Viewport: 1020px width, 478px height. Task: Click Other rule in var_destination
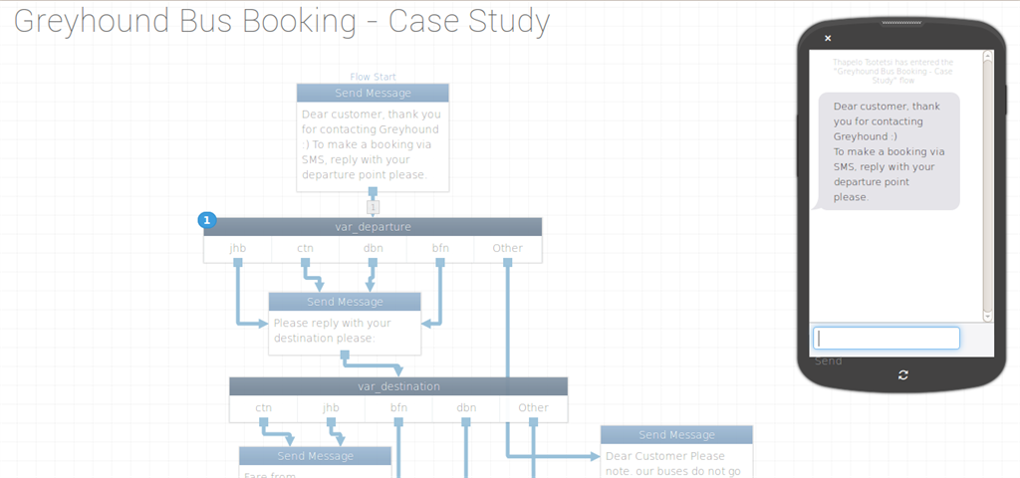pyautogui.click(x=534, y=407)
